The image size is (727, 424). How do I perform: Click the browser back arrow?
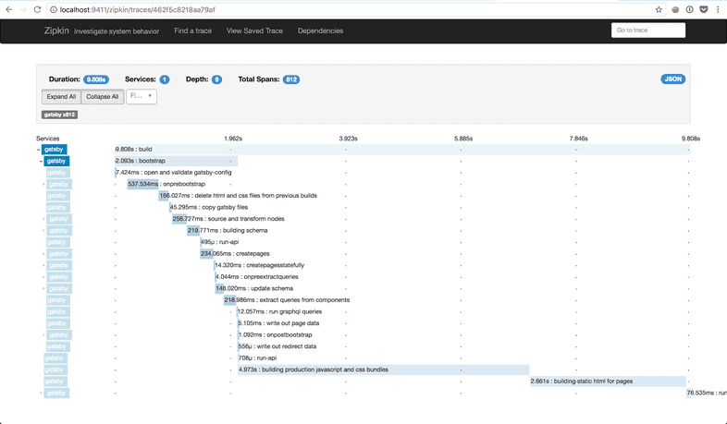click(9, 8)
